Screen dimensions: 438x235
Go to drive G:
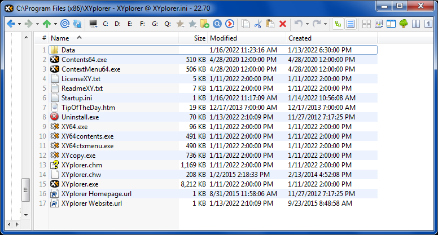point(155,24)
